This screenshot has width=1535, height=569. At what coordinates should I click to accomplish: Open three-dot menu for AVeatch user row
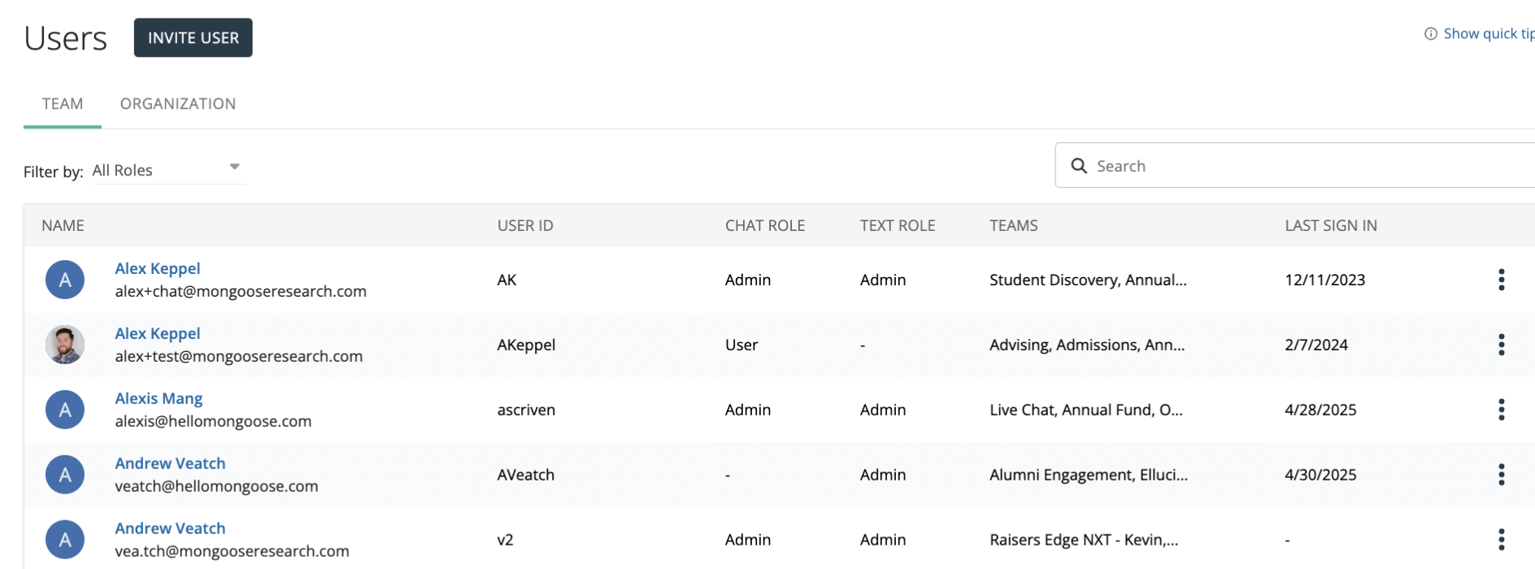pos(1501,475)
